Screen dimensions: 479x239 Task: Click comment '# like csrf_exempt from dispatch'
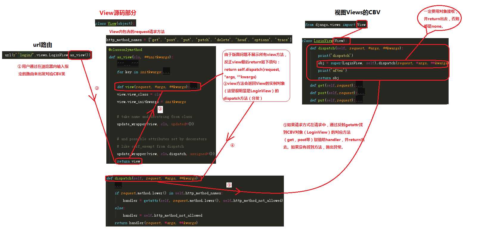click(x=150, y=146)
